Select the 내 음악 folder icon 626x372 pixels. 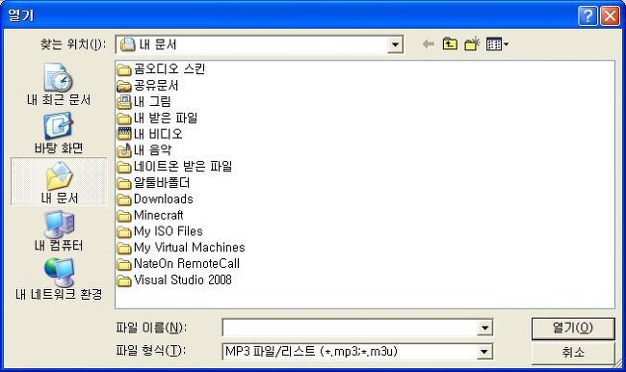[124, 150]
